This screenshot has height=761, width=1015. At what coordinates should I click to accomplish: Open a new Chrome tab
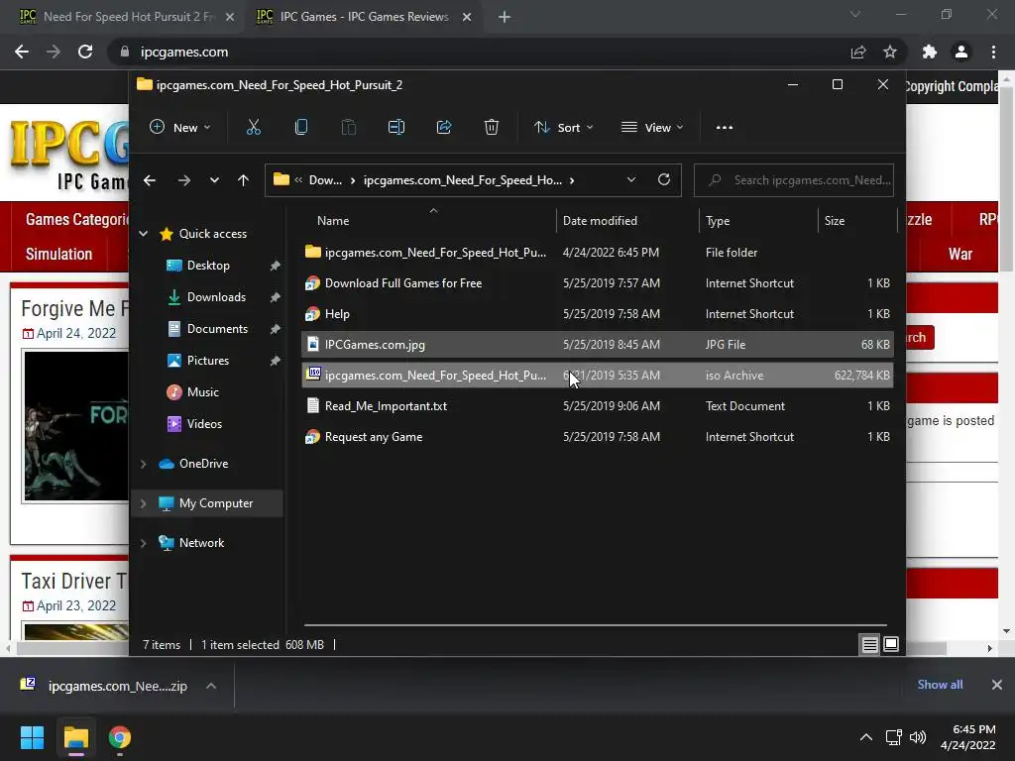pyautogui.click(x=505, y=17)
